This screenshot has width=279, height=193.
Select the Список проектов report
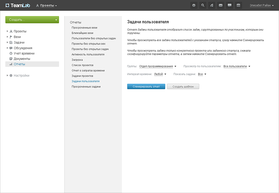click(82, 65)
